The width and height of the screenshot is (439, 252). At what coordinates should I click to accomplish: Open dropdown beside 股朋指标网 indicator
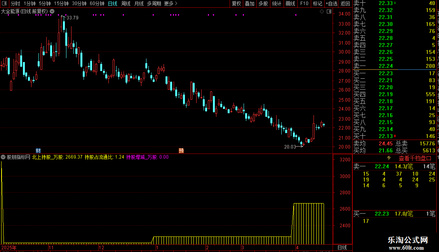(3, 157)
